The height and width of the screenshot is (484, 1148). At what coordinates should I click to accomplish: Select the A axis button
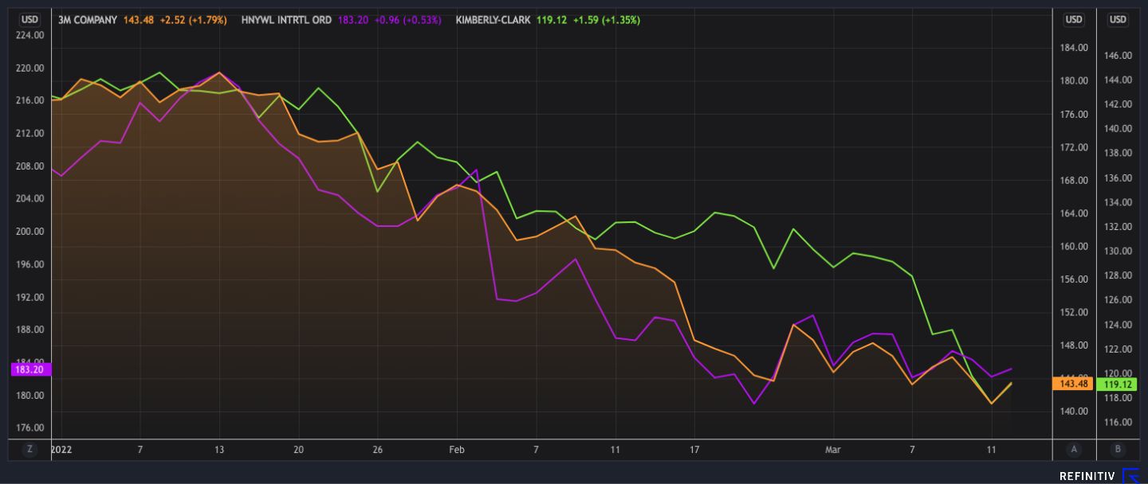coord(1074,449)
